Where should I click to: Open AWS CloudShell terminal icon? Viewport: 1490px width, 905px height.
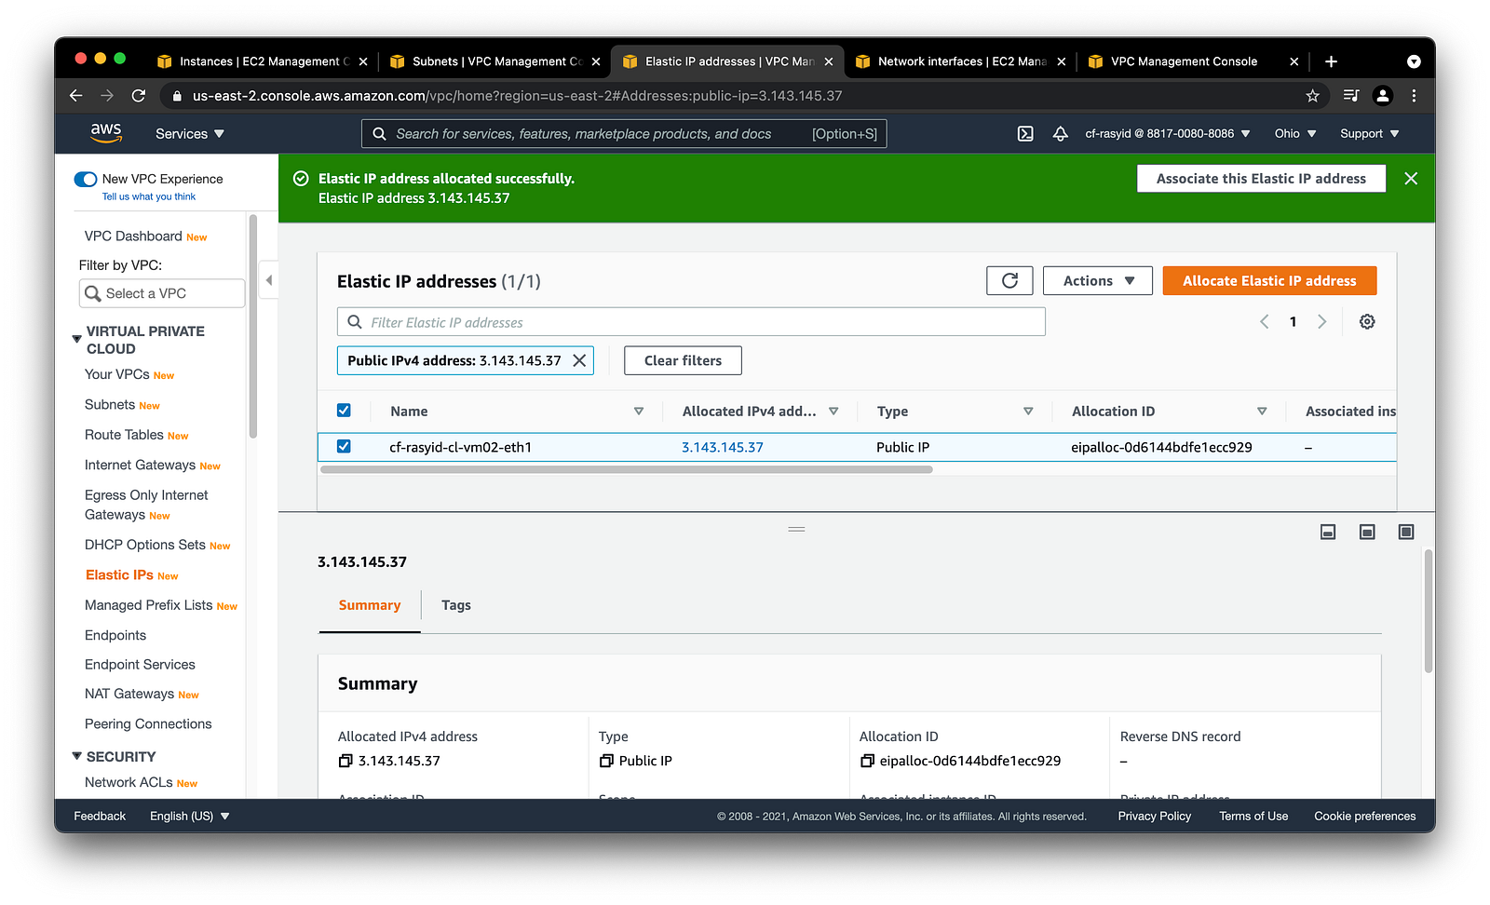[1025, 134]
